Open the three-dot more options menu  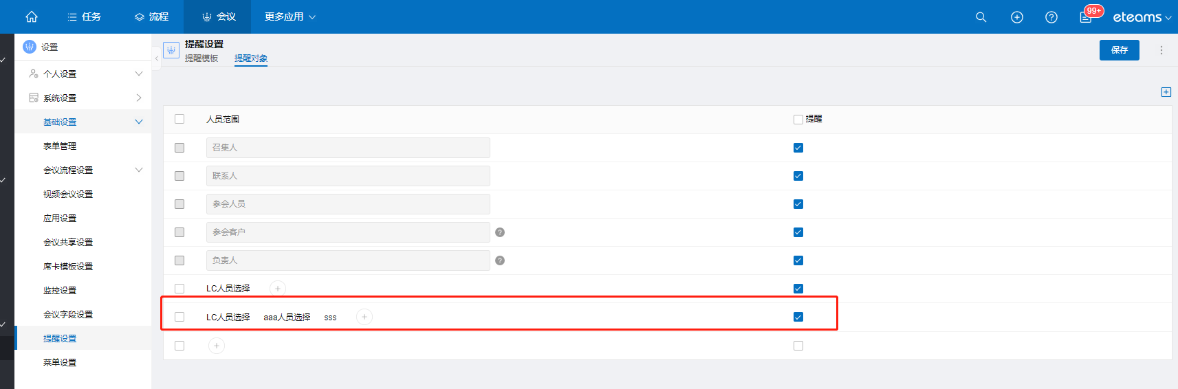(1161, 50)
